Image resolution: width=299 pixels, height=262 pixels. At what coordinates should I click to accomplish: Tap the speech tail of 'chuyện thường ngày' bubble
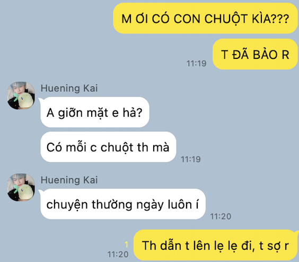[x=40, y=191]
